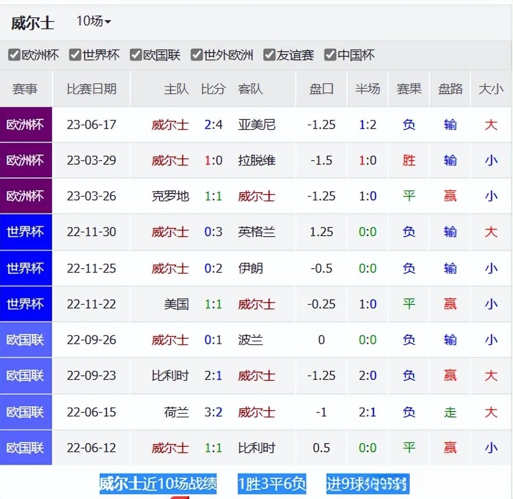Click away team 伊朗
Screen dimensions: 513x499
pos(250,268)
